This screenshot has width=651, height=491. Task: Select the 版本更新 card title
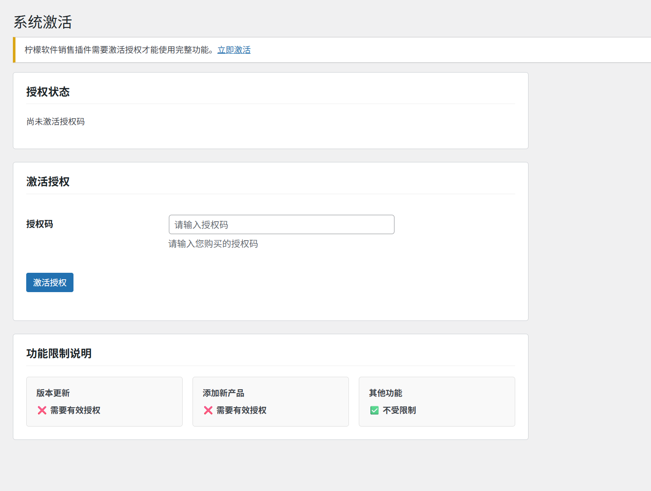click(53, 393)
